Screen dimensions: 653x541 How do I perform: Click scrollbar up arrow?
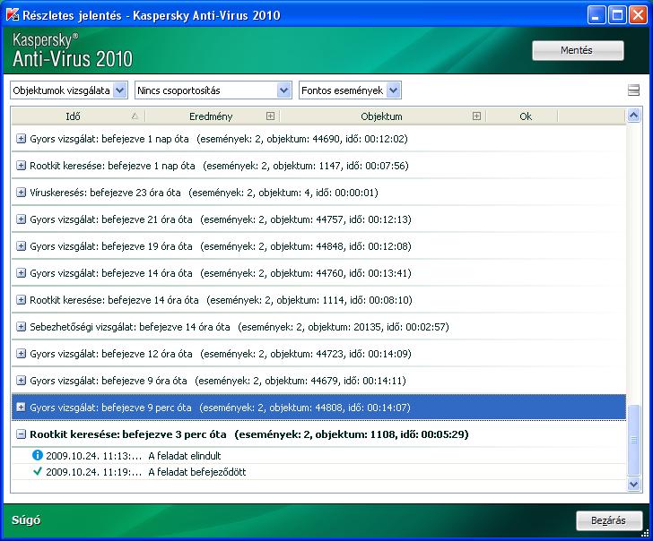coord(633,116)
